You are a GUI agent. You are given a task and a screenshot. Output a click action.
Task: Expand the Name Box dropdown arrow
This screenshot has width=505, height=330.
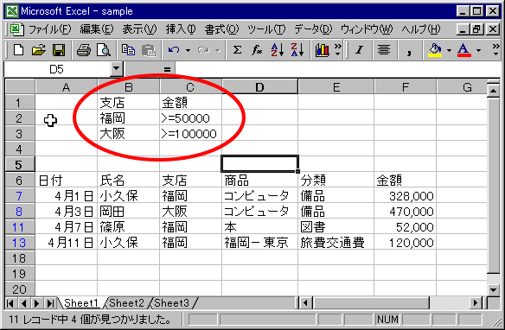(116, 68)
